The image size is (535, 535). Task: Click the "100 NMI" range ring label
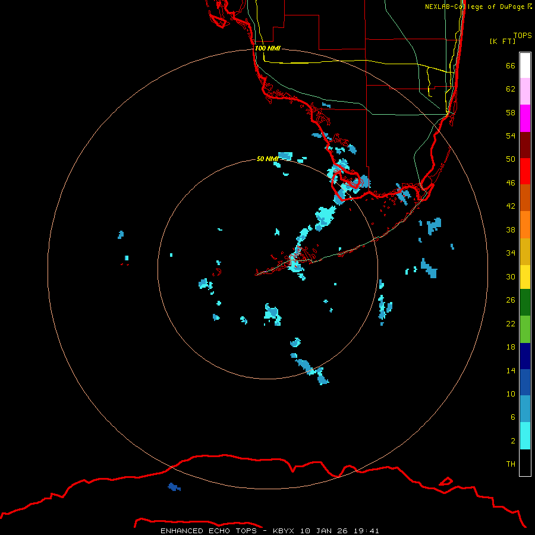tap(267, 49)
